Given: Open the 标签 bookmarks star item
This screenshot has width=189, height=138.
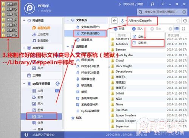Looking at the screenshot, I should coord(76,118).
